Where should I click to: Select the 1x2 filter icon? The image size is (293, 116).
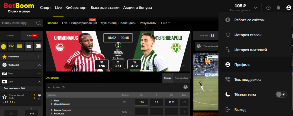coord(11,46)
